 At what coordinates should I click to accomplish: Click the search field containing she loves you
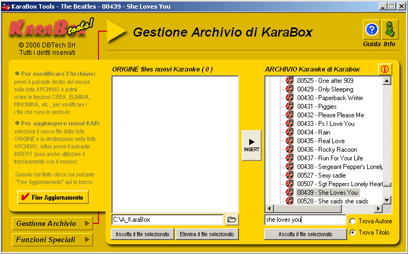pyautogui.click(x=305, y=220)
